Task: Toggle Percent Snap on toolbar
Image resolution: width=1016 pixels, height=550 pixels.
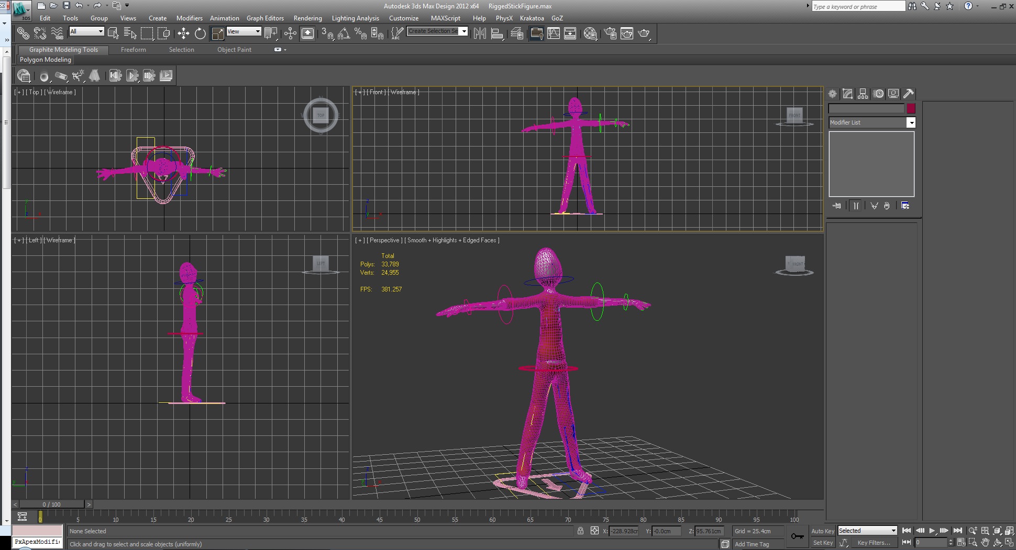Action: tap(360, 33)
